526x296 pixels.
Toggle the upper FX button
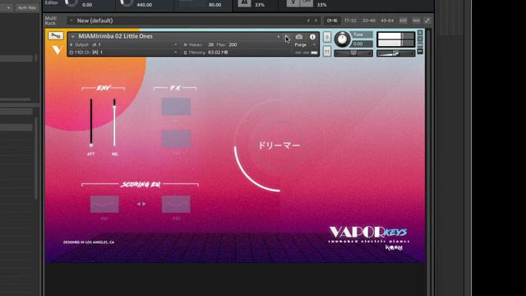176,107
